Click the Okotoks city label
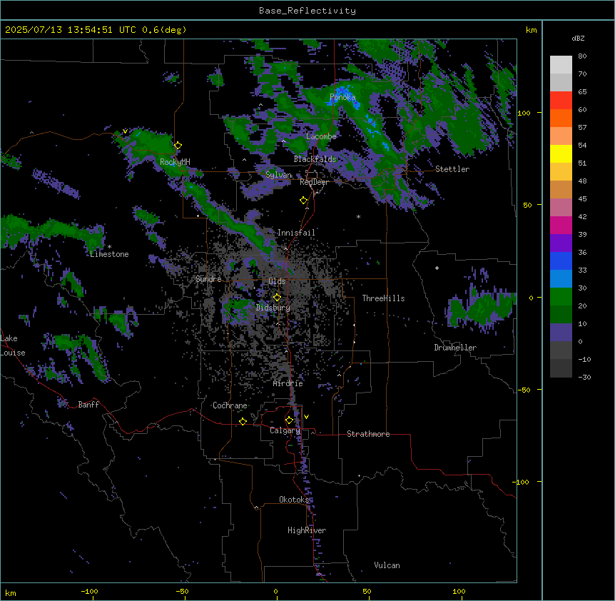 coord(294,500)
